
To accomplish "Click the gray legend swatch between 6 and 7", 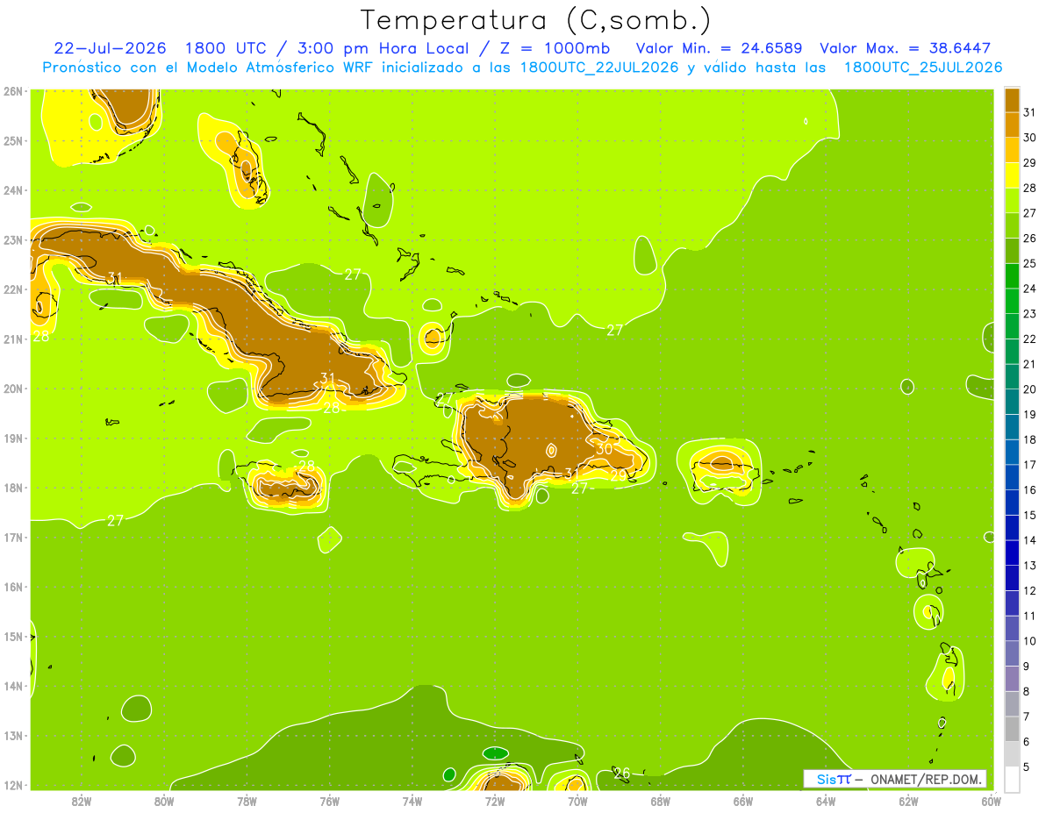I will pyautogui.click(x=1012, y=729).
